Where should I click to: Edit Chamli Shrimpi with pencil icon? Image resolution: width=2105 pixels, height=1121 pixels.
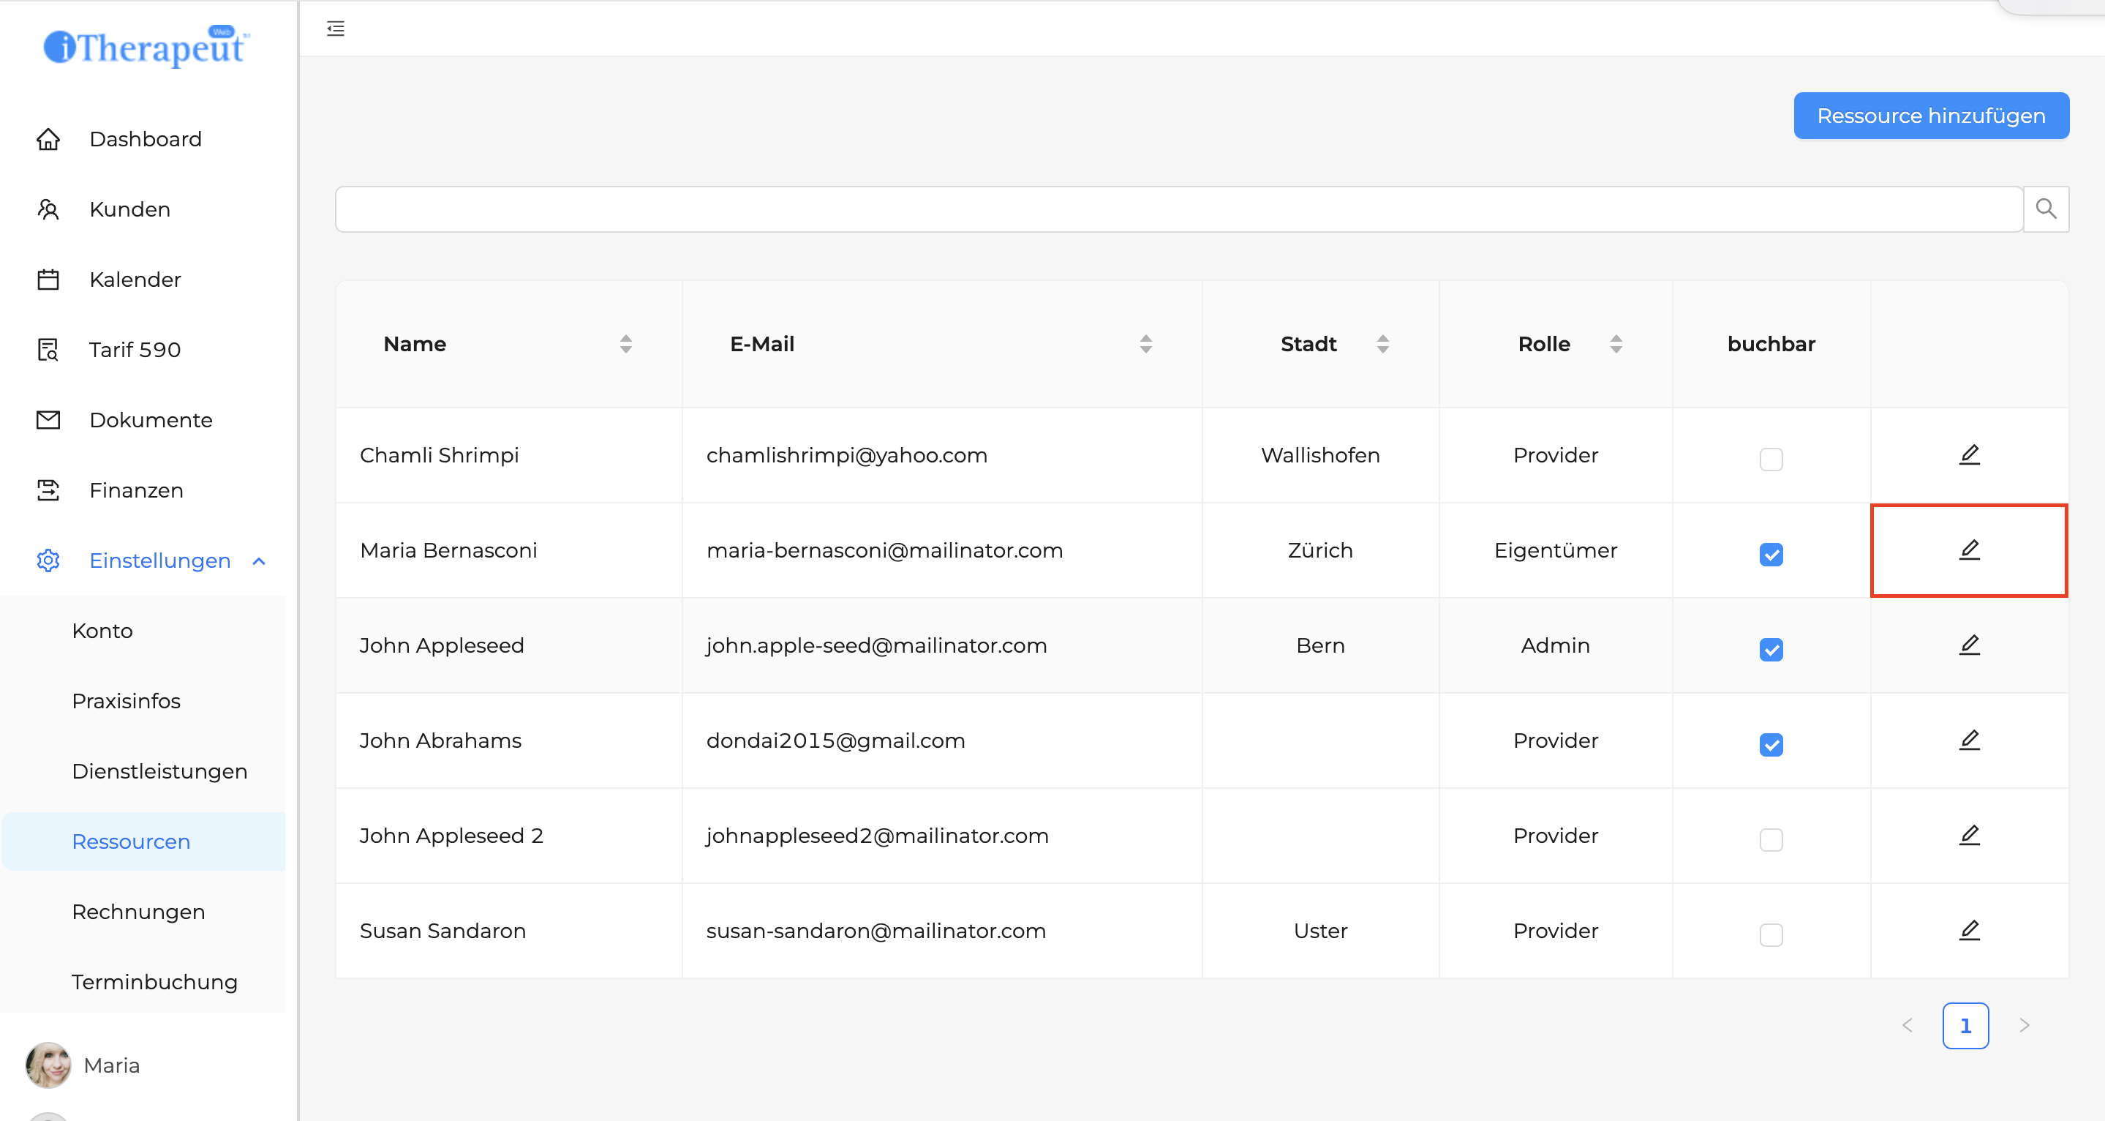click(1968, 454)
